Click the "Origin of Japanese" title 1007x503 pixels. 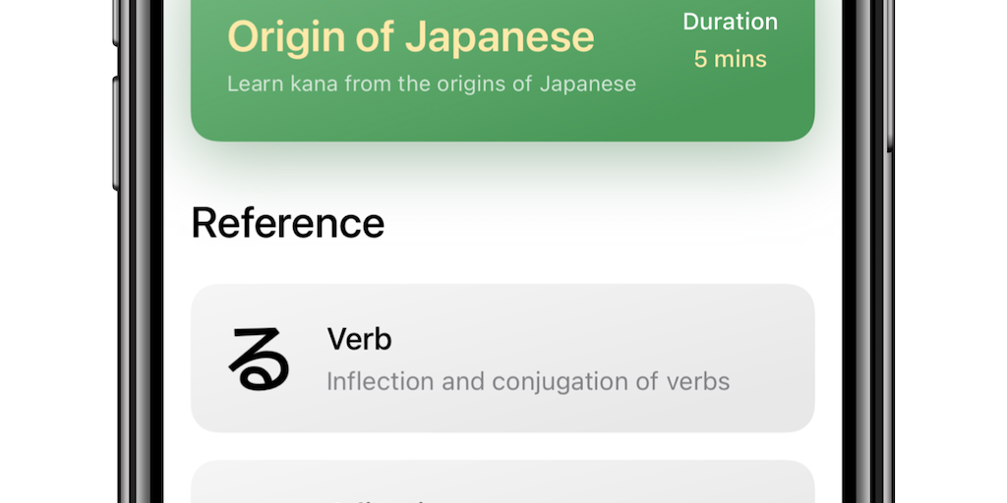pos(411,37)
